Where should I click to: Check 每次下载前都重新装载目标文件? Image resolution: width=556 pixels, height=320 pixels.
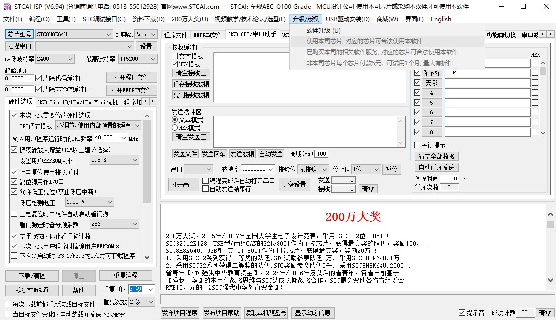8,304
